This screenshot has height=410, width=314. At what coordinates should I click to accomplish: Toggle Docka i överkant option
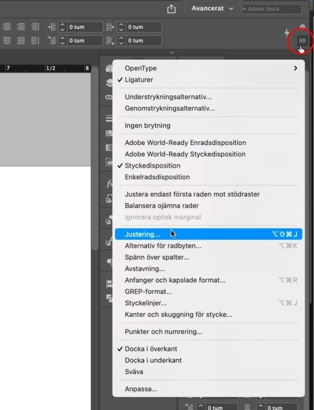coord(209,349)
